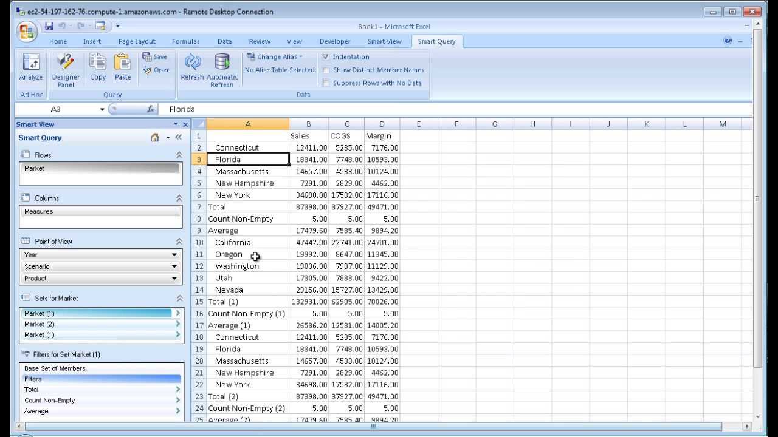778x437 pixels.
Task: Close the Smart View panel
Action: pyautogui.click(x=185, y=124)
